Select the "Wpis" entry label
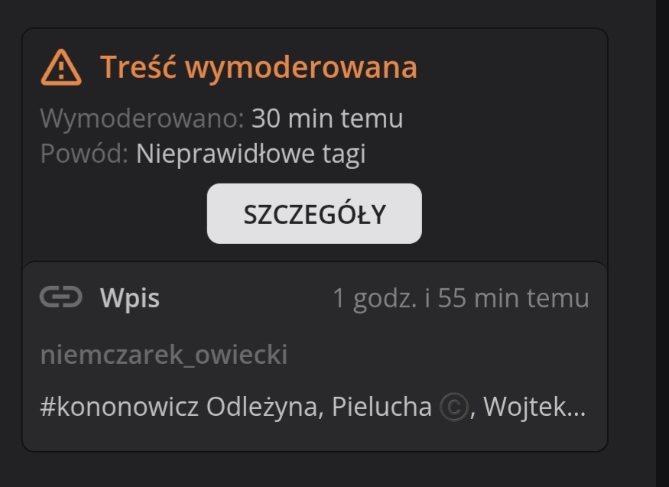Viewport: 669px width, 487px height. tap(130, 297)
